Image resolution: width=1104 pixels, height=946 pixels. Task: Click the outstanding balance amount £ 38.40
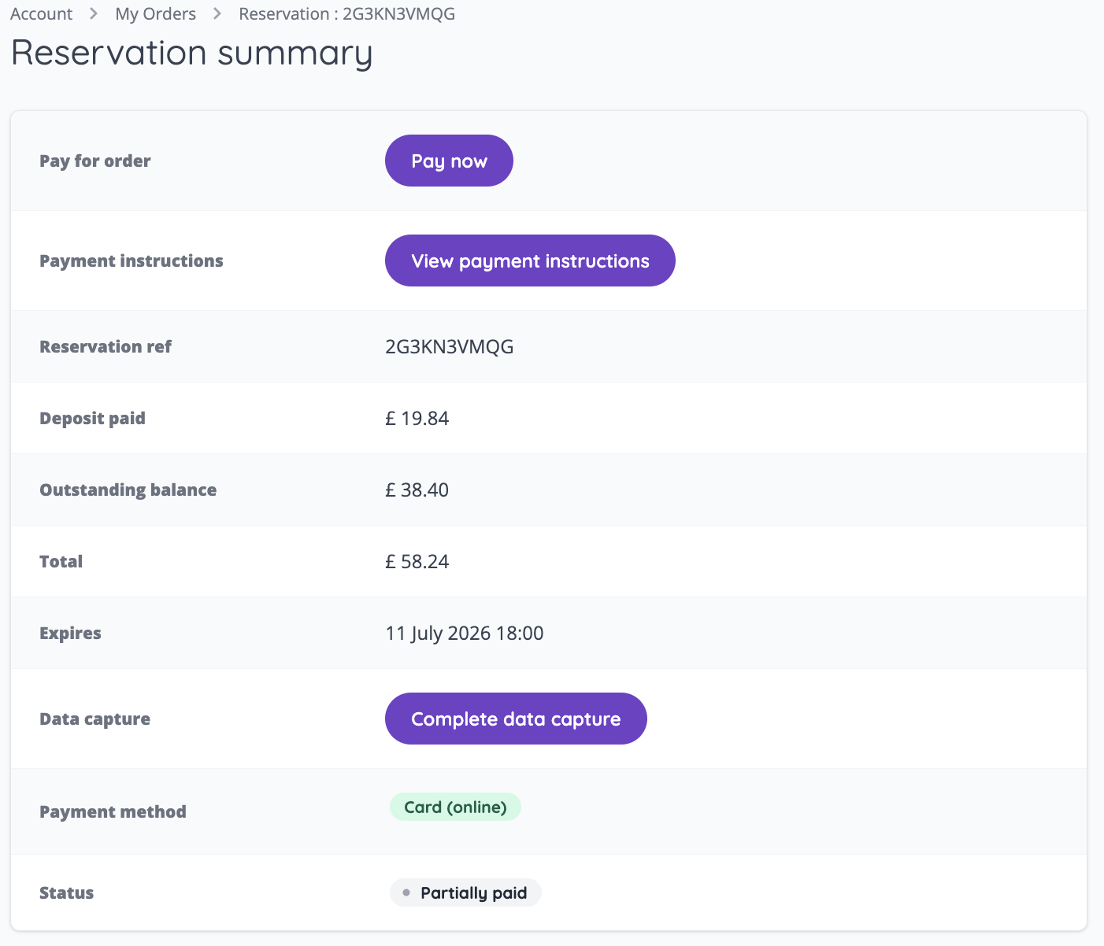[417, 490]
